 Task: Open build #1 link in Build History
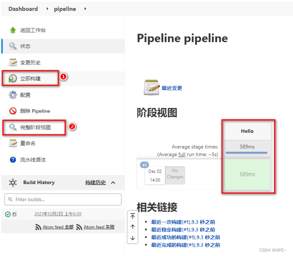click(14, 214)
